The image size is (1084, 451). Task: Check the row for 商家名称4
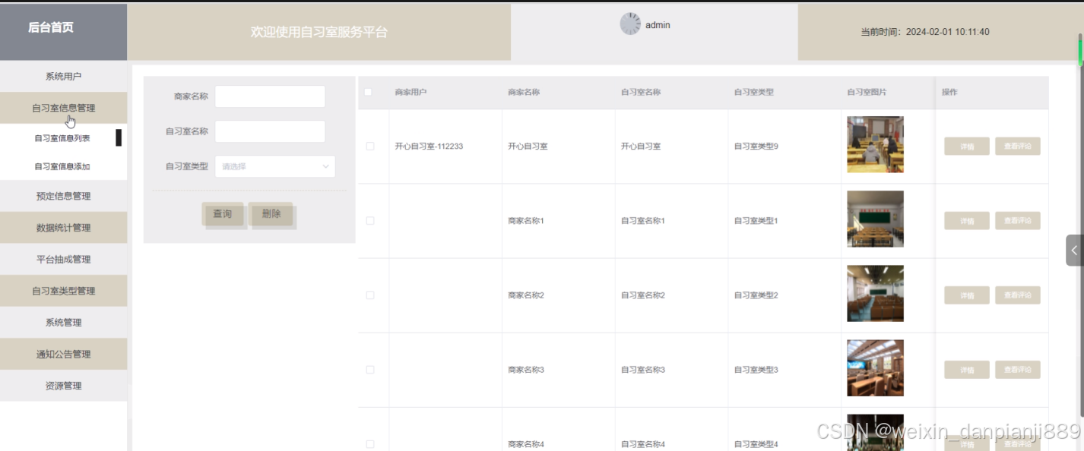pyautogui.click(x=370, y=444)
